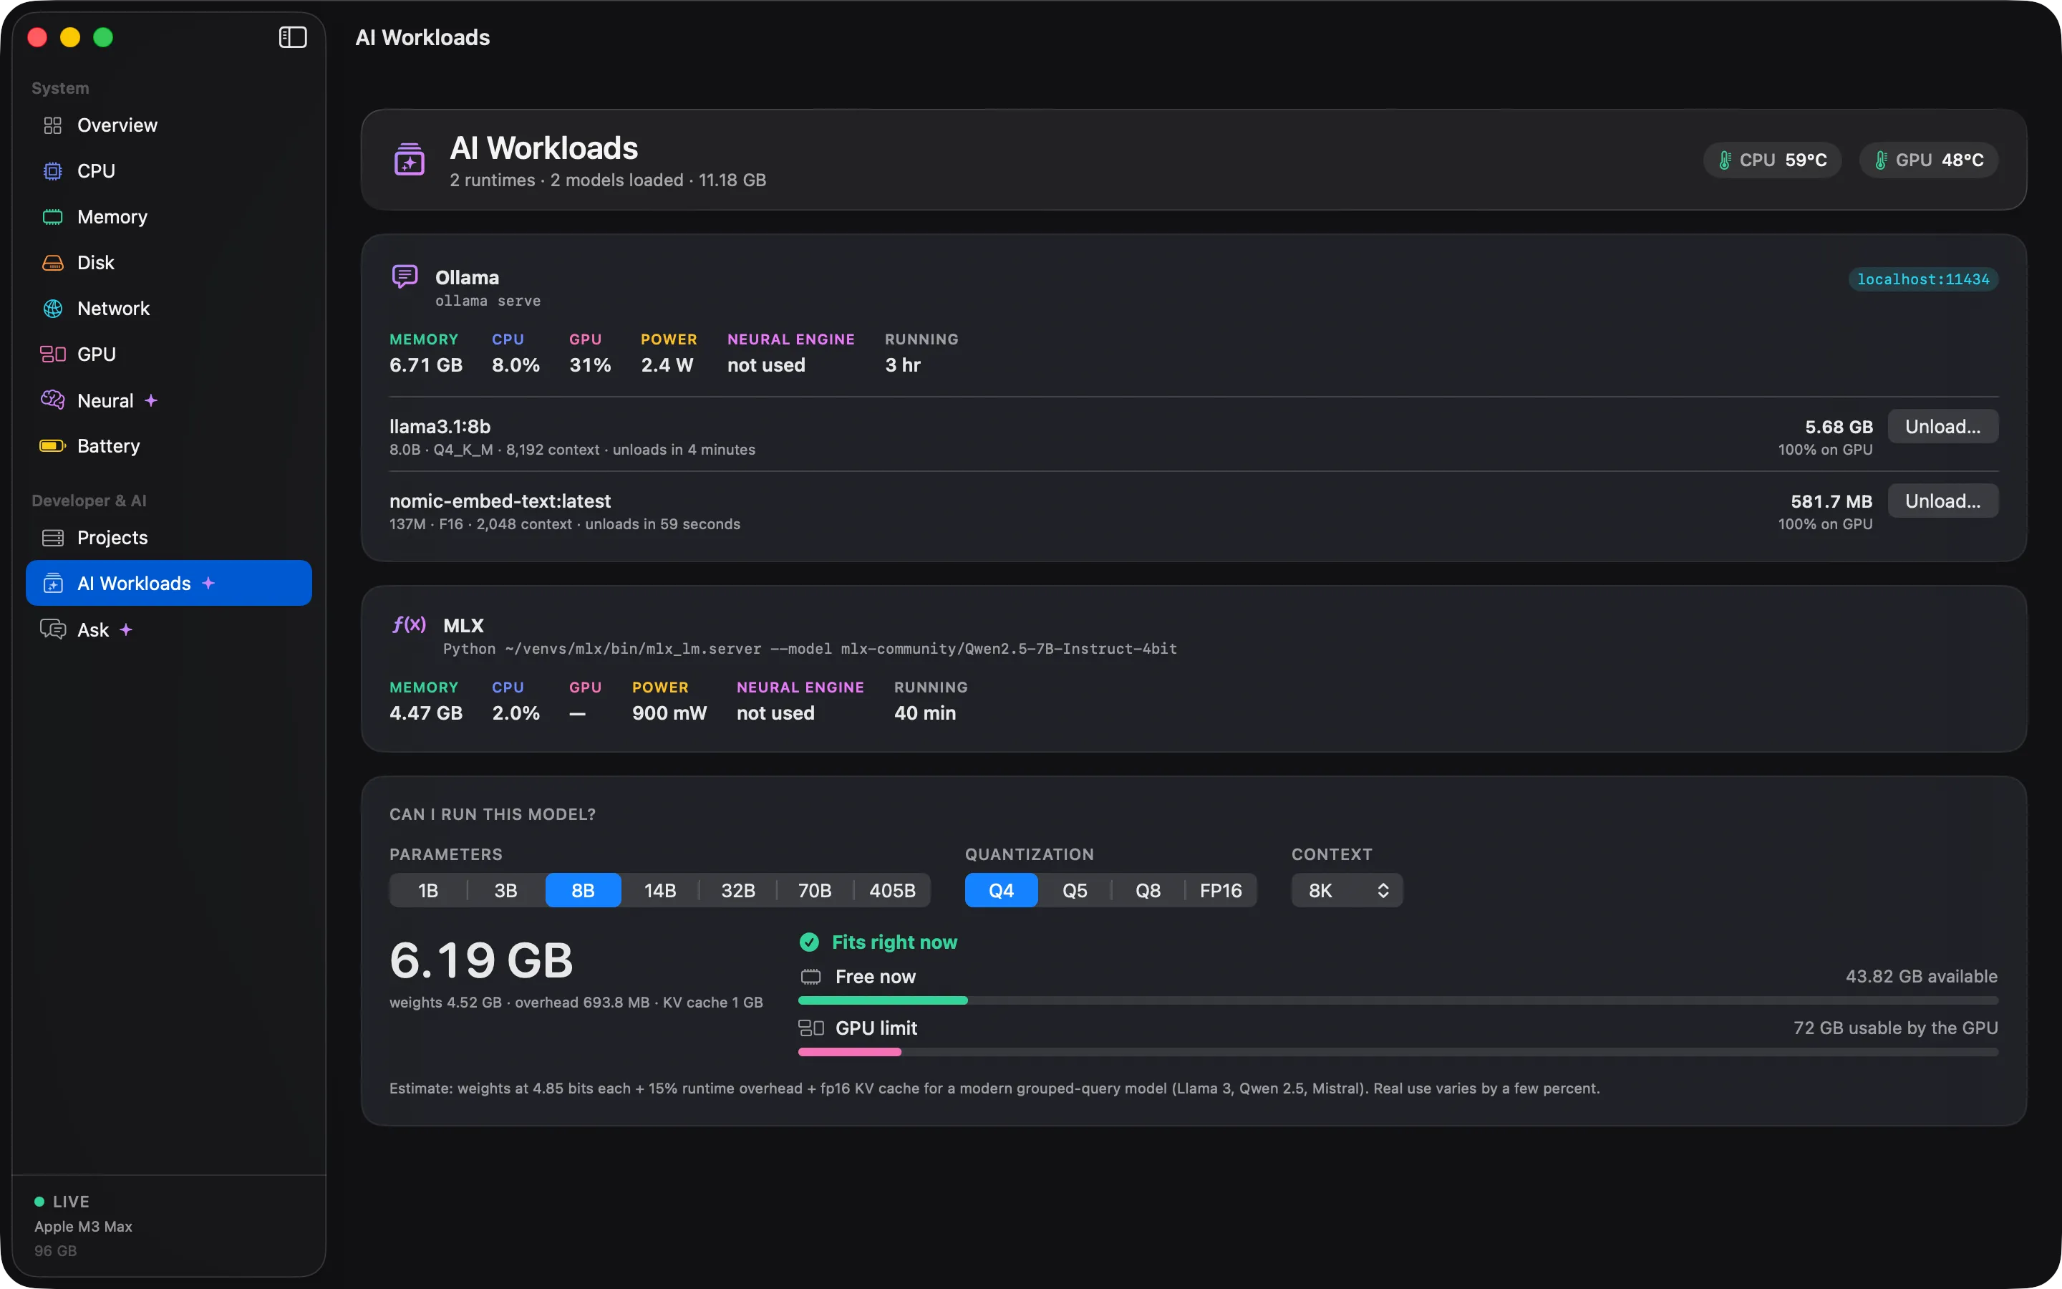
Task: Click the Apple M3 Max label
Action: point(84,1226)
